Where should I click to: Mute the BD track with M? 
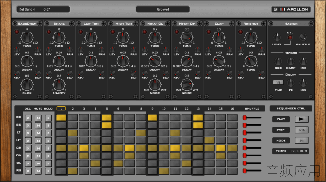[38, 118]
